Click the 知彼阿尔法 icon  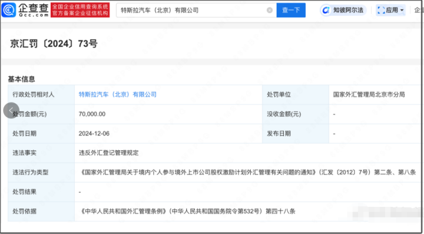[326, 10]
